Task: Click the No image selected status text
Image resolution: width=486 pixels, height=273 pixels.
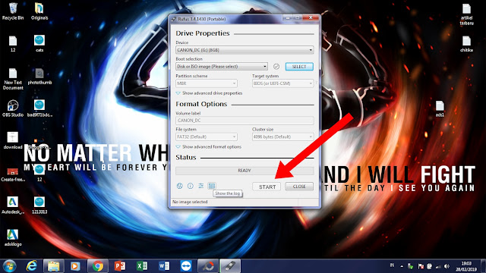Action: tap(190, 202)
